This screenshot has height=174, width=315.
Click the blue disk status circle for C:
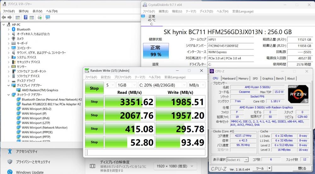coord(143,16)
